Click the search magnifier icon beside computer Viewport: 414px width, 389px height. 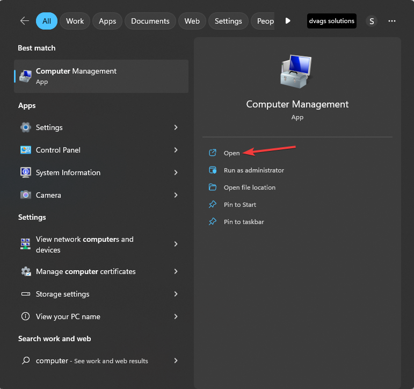pyautogui.click(x=26, y=360)
